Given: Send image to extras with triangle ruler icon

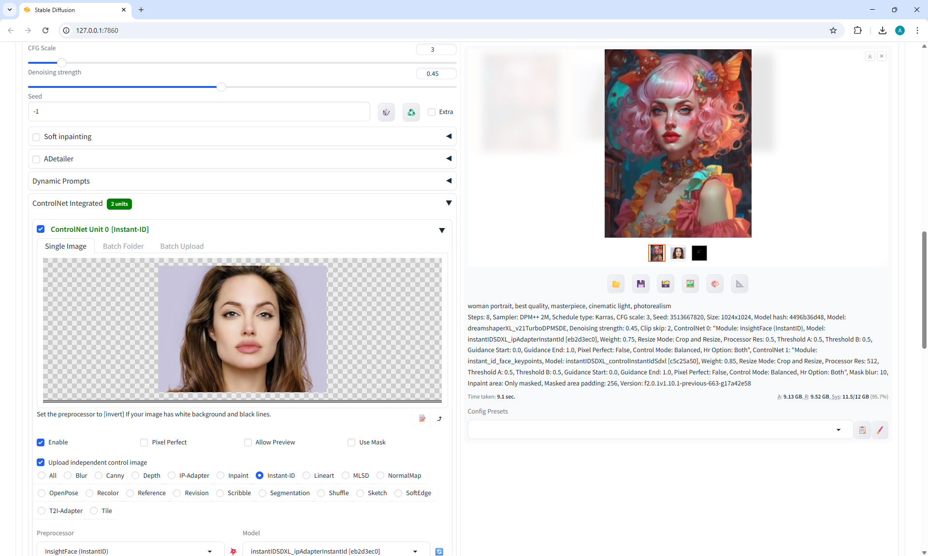Looking at the screenshot, I should point(739,284).
